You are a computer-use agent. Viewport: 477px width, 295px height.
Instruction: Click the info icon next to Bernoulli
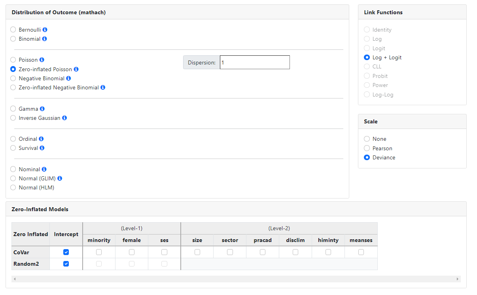45,30
